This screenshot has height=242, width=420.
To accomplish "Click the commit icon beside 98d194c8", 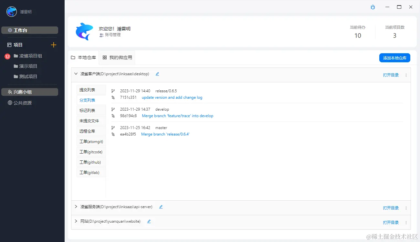I will [113, 116].
